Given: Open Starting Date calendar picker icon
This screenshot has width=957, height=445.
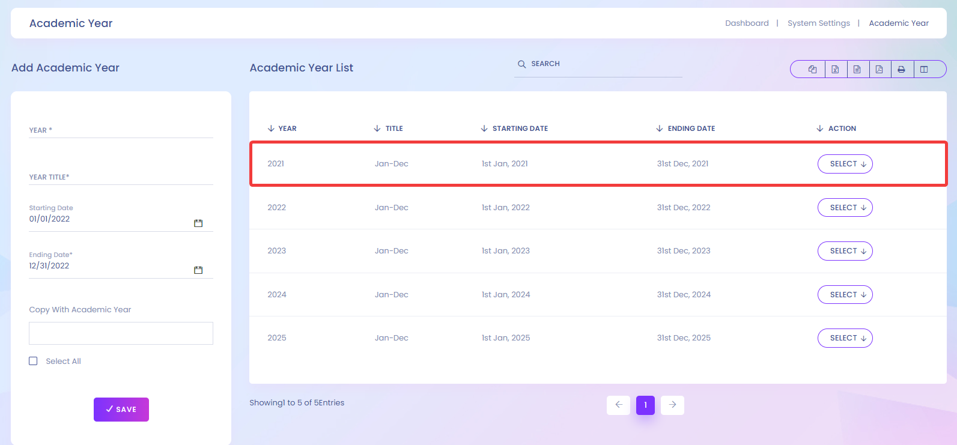Looking at the screenshot, I should click(x=198, y=223).
